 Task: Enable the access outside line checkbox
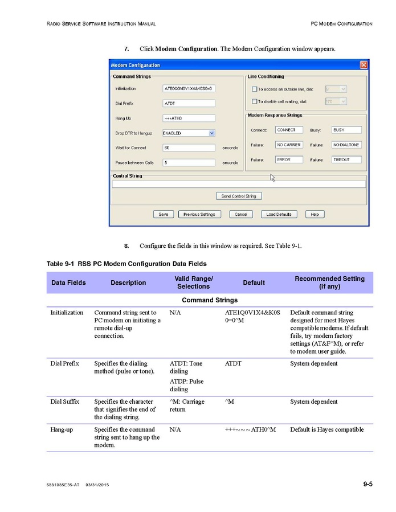click(254, 89)
